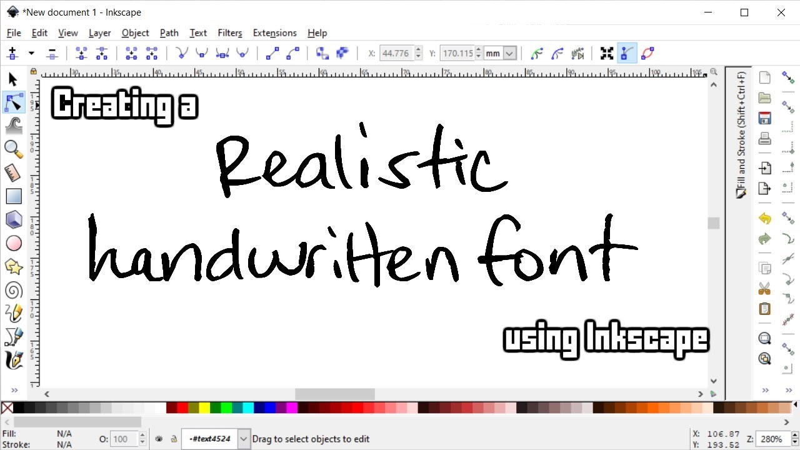This screenshot has height=450, width=800.
Task: Open the Edit menu
Action: (39, 32)
